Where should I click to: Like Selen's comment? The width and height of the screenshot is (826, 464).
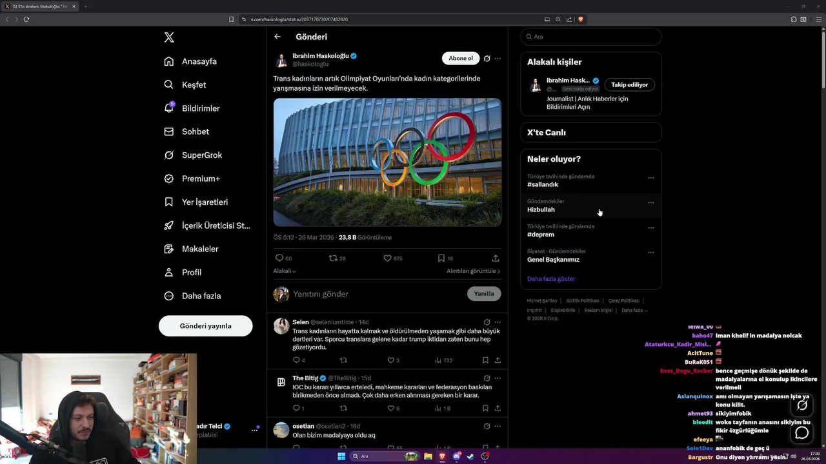click(390, 360)
